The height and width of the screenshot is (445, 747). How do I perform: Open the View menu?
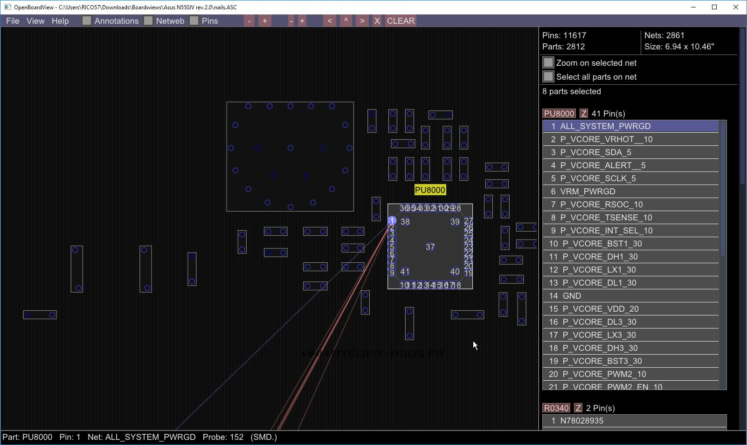35,21
